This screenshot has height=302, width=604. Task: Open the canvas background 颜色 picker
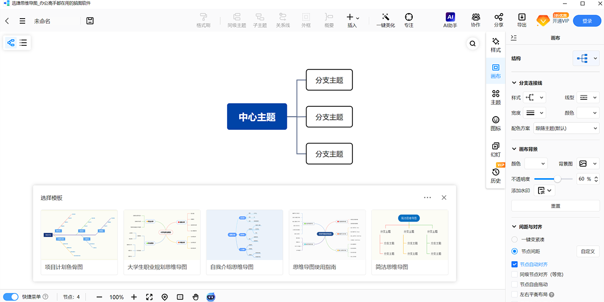click(536, 164)
